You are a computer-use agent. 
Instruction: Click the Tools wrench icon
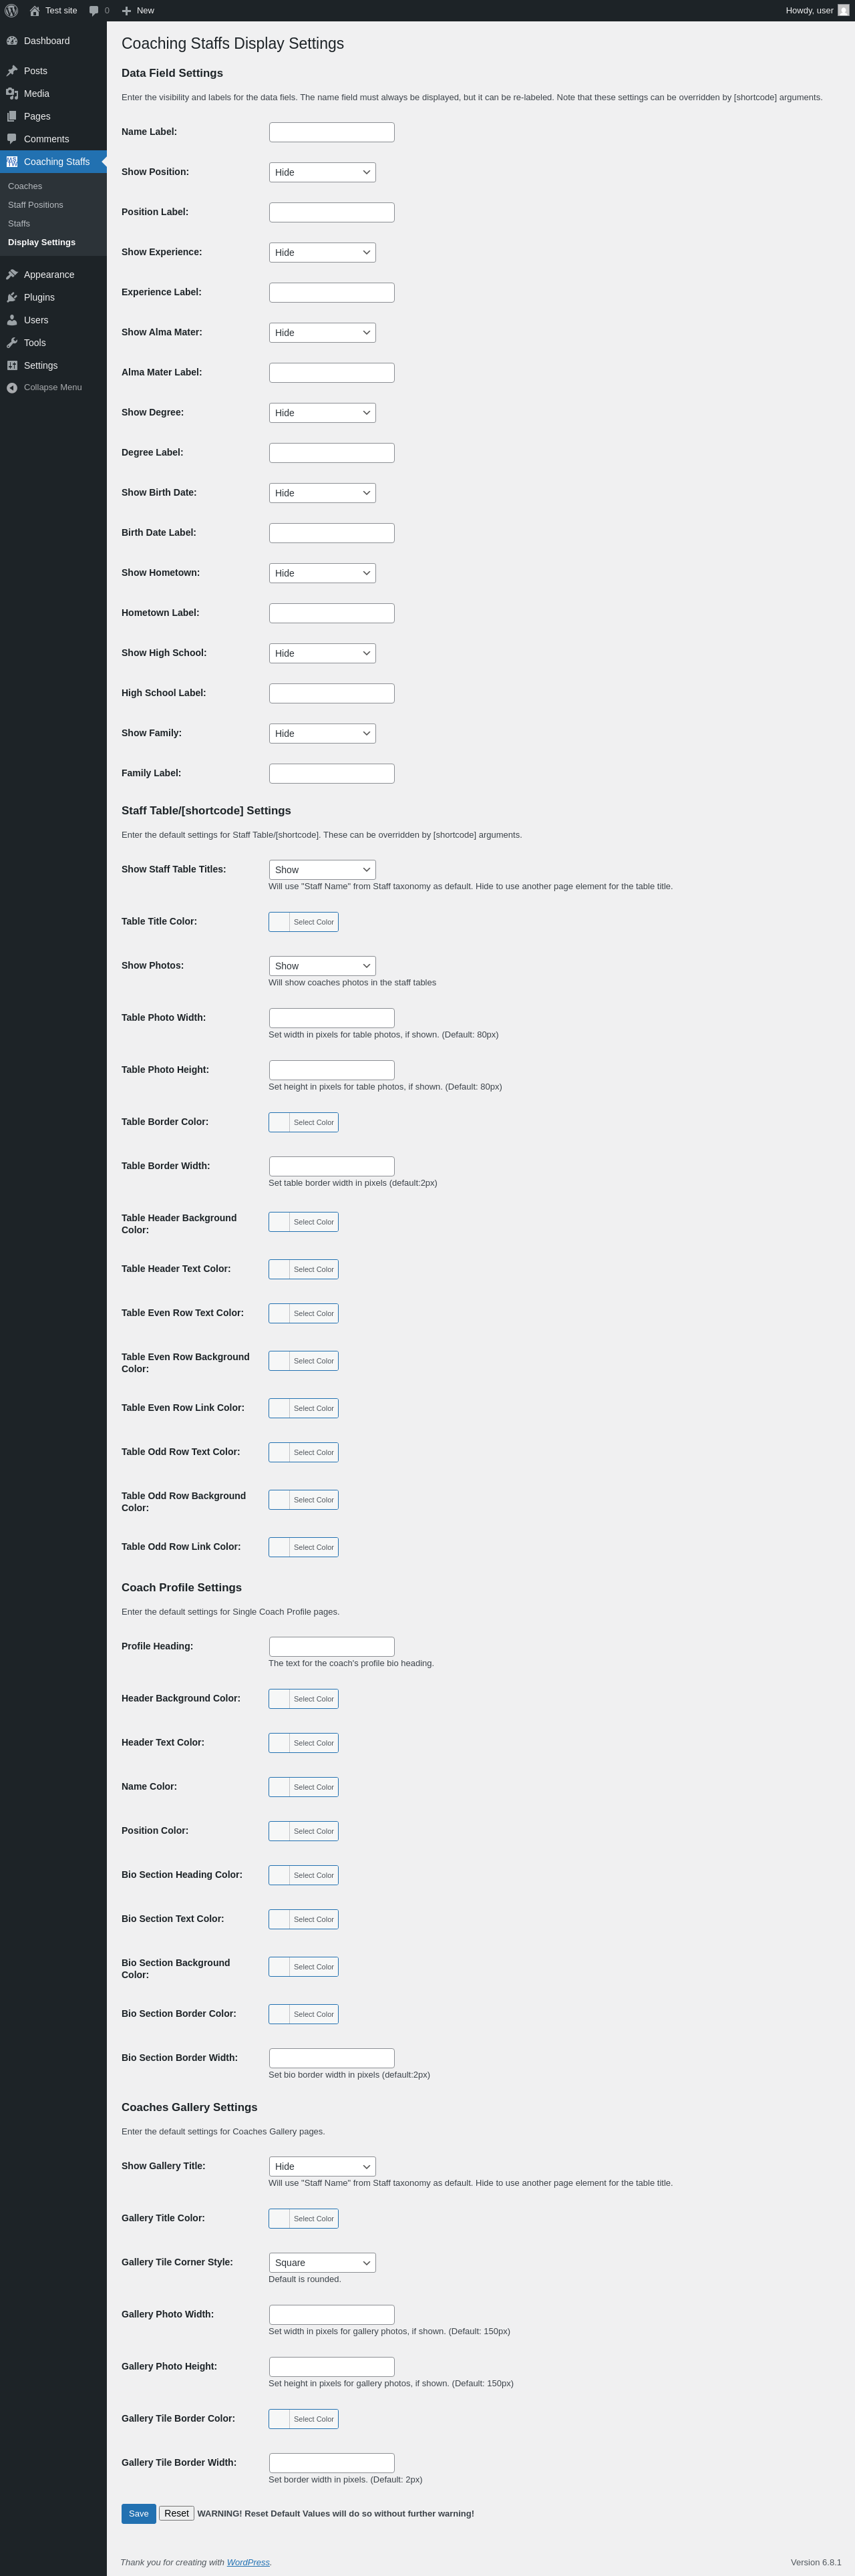click(x=12, y=343)
